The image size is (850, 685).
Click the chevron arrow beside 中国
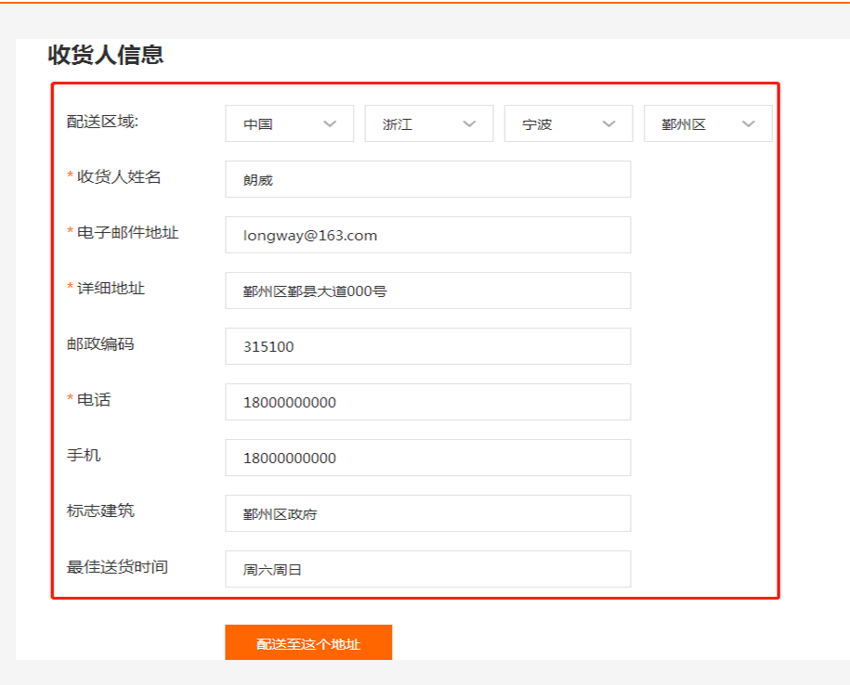(x=330, y=124)
